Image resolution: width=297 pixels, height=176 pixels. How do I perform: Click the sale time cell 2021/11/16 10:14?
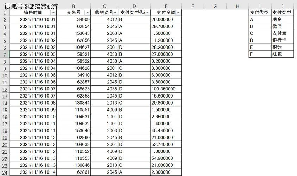pyautogui.click(x=33, y=172)
